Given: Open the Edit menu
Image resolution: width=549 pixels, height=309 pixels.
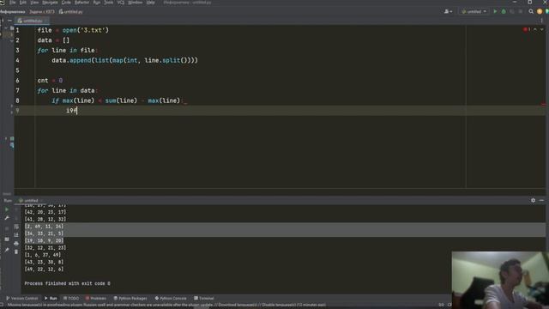Looking at the screenshot, I should pos(23,3).
